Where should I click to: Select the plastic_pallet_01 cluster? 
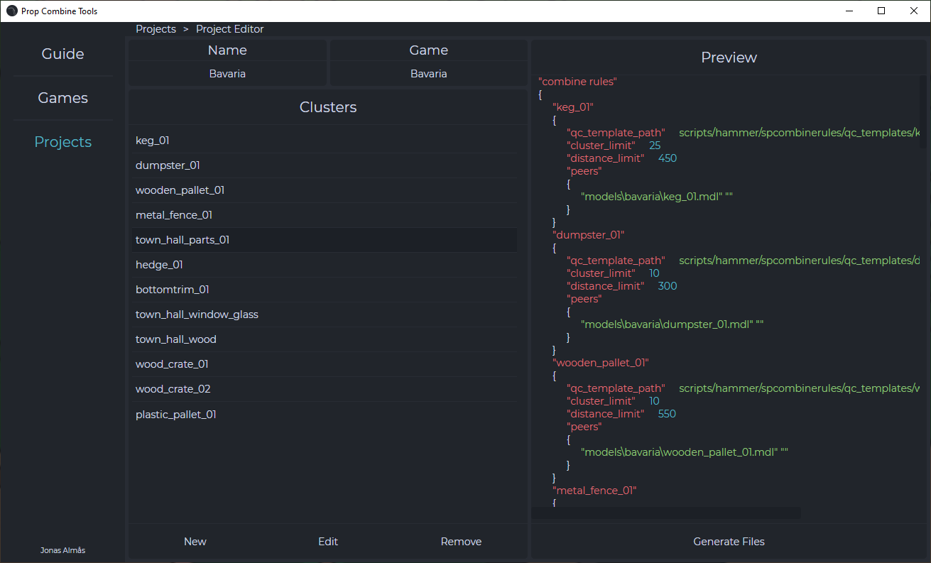[323, 415]
